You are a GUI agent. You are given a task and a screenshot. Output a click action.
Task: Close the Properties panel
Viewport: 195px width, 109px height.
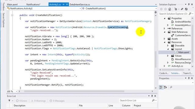[192, 78]
